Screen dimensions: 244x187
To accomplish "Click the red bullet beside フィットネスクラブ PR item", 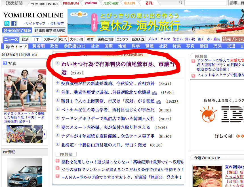I will pyautogui.click(x=193, y=76).
